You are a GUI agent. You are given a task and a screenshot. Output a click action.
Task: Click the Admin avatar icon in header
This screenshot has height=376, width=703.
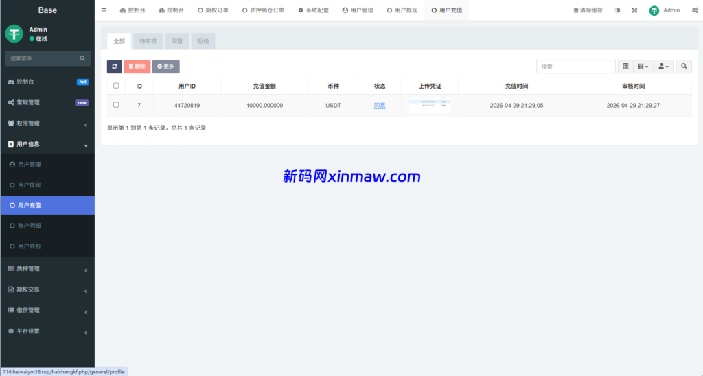tap(654, 11)
